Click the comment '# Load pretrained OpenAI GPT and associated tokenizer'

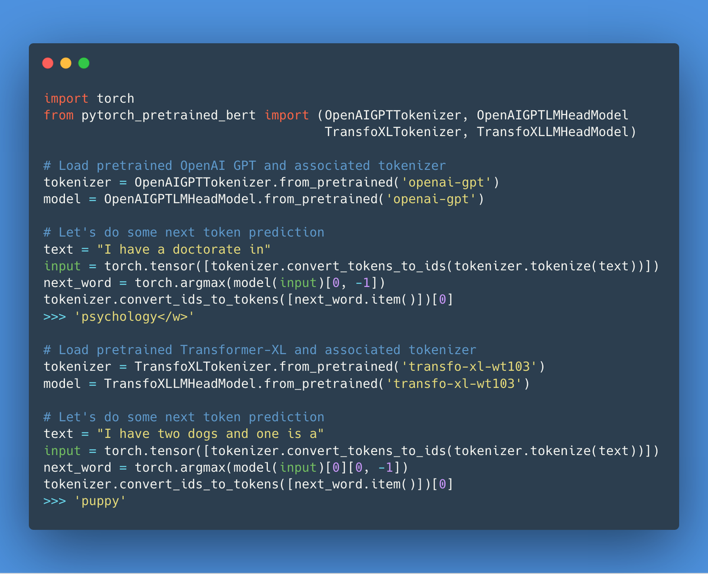click(245, 166)
